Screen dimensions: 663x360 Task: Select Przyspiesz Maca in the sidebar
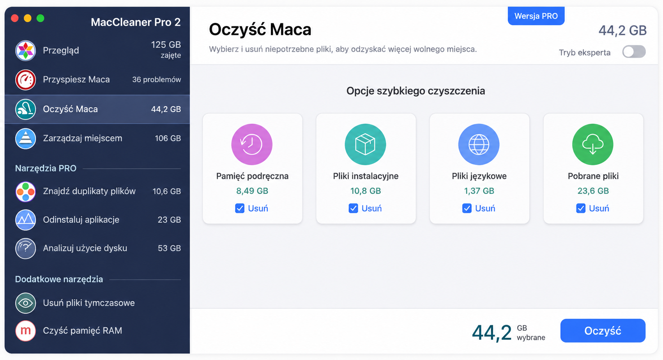point(97,79)
